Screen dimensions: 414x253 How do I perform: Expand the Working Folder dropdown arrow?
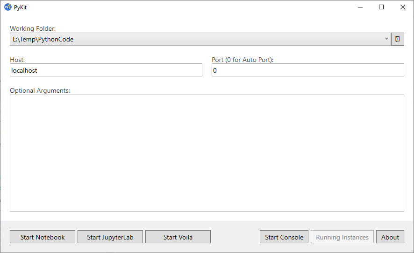click(x=386, y=39)
